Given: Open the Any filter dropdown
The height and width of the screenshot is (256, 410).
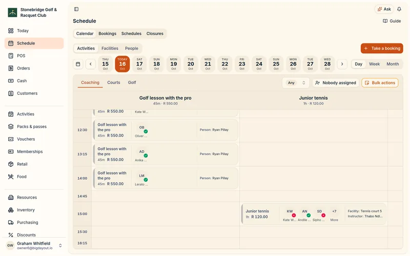Looking at the screenshot, I should click(x=296, y=83).
